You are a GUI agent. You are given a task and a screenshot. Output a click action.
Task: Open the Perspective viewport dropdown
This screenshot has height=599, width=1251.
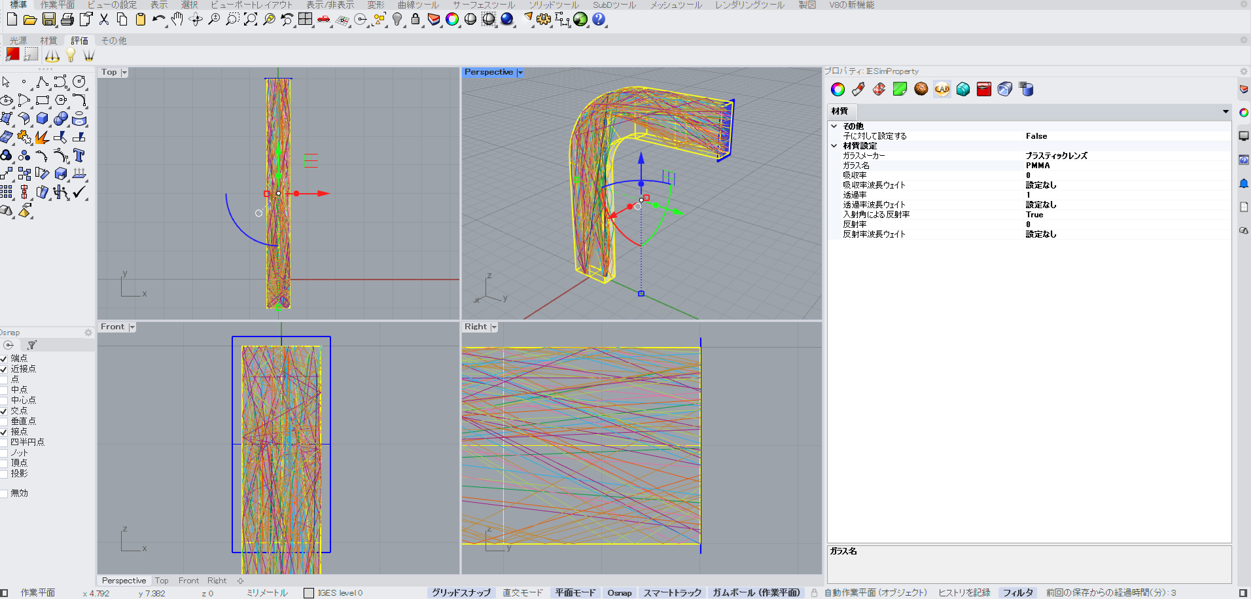point(520,72)
